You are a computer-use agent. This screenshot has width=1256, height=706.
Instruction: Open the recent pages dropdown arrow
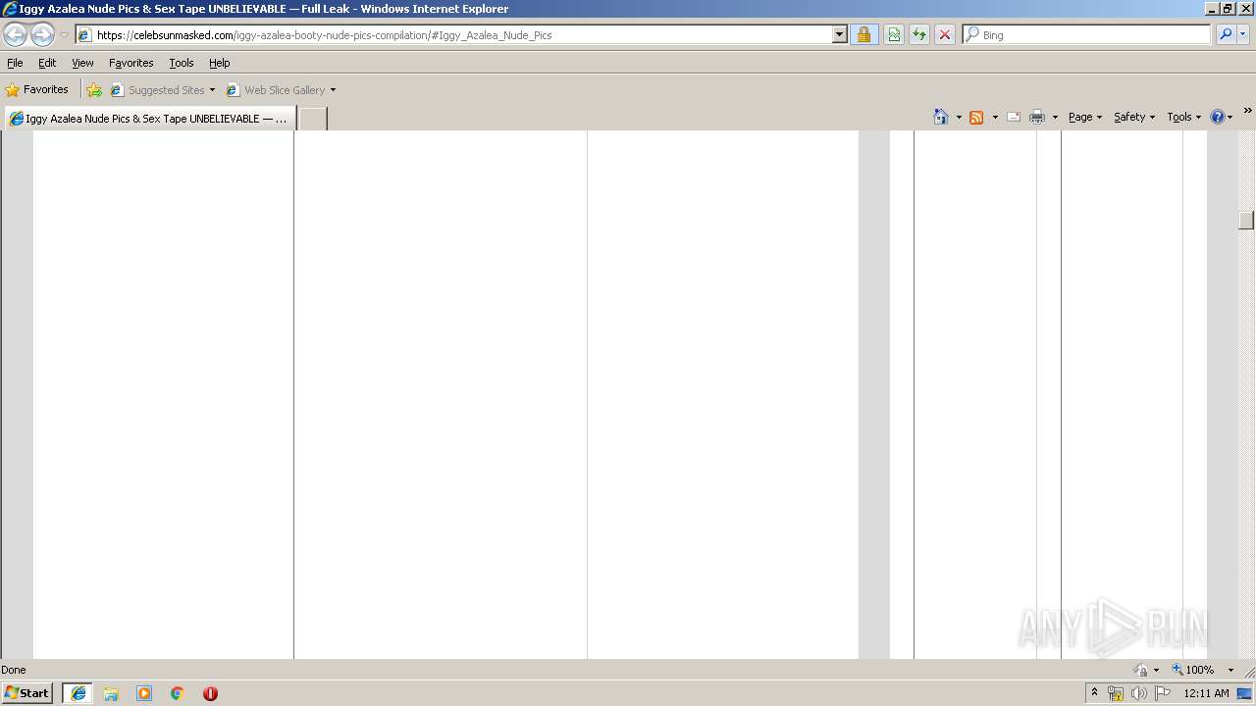point(64,35)
